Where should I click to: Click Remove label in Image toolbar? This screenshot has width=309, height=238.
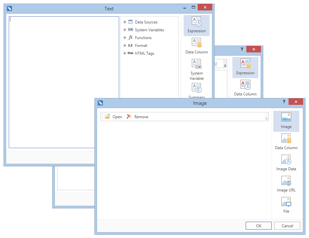pos(141,117)
